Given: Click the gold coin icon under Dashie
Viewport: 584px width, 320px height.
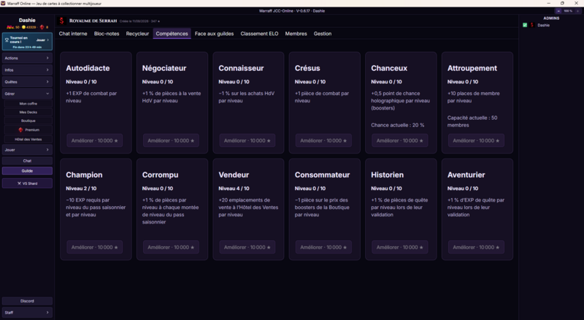Looking at the screenshot, I should (x=23, y=27).
